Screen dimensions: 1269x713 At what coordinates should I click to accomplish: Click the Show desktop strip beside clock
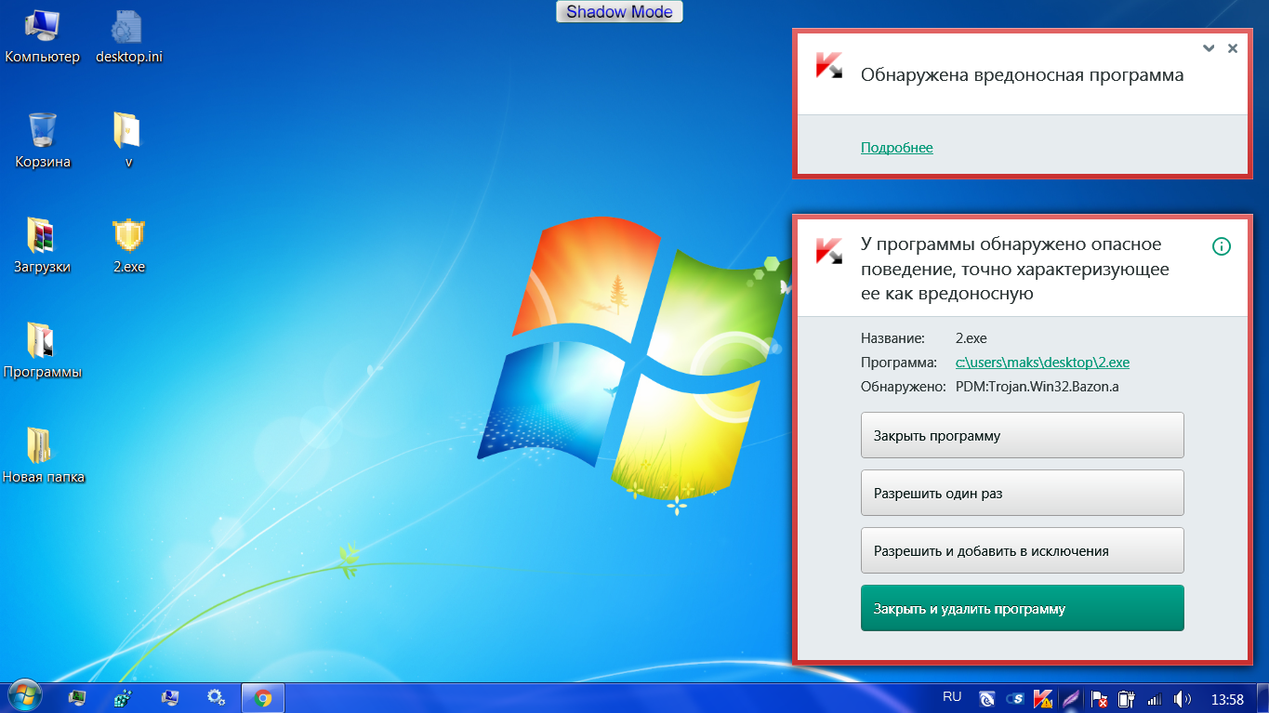click(1262, 697)
